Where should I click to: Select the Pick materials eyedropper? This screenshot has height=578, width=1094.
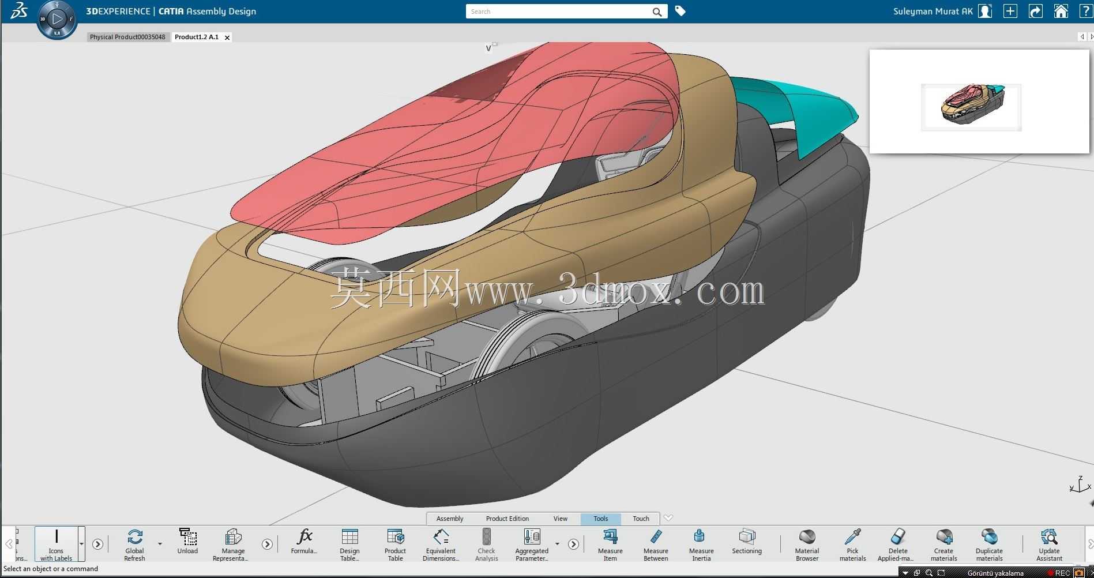pyautogui.click(x=852, y=544)
